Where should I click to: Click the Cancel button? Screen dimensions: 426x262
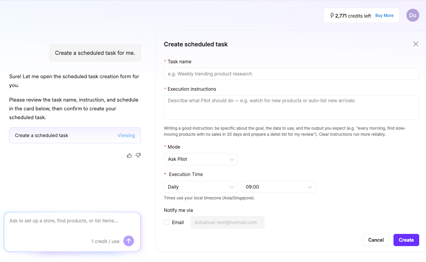[x=376, y=240]
